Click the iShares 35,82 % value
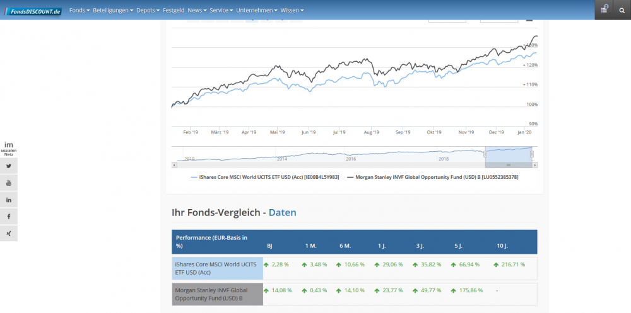Screen dimensions: 631x313 pos(430,265)
